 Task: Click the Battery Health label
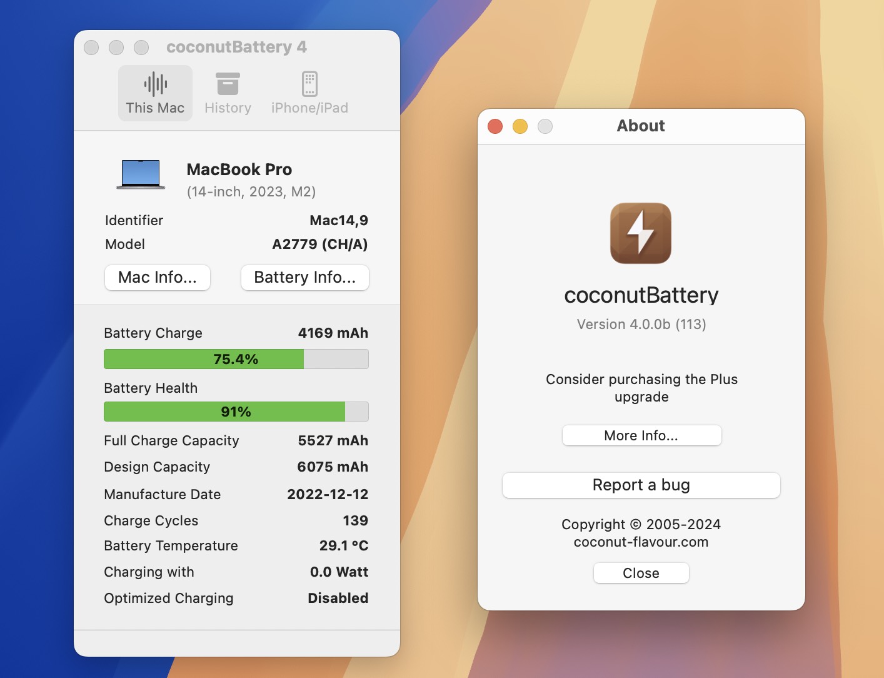pyautogui.click(x=151, y=388)
